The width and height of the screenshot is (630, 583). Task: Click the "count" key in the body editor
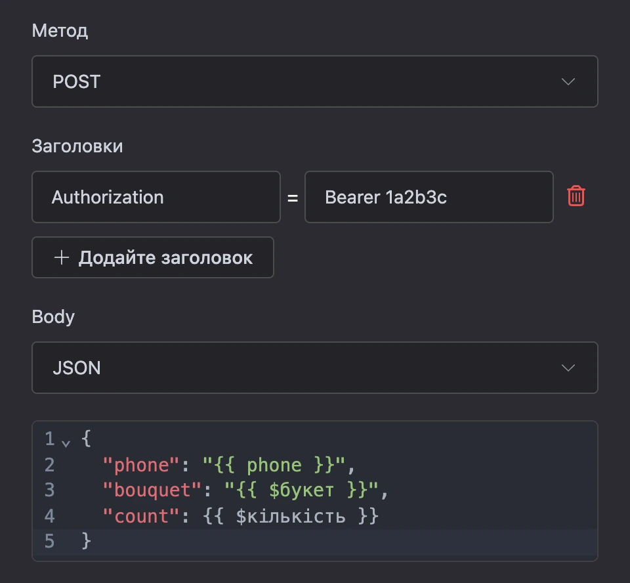pyautogui.click(x=140, y=516)
